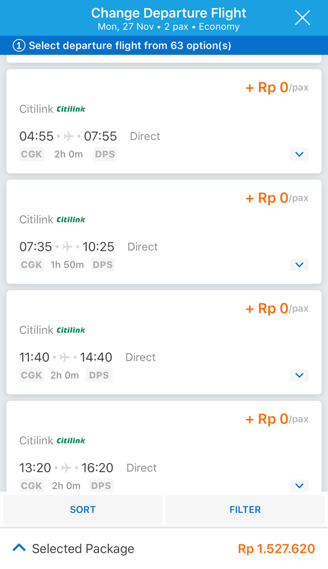
Task: Expand the Selected Package summary chevron
Action: pyautogui.click(x=19, y=548)
